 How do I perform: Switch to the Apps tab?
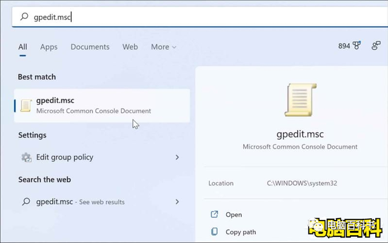tap(48, 47)
